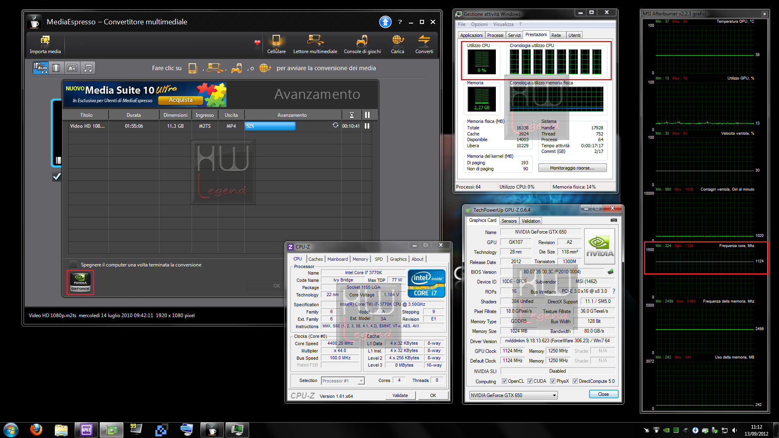
Task: Filter by video filmstrip icon
Action: [x=56, y=68]
